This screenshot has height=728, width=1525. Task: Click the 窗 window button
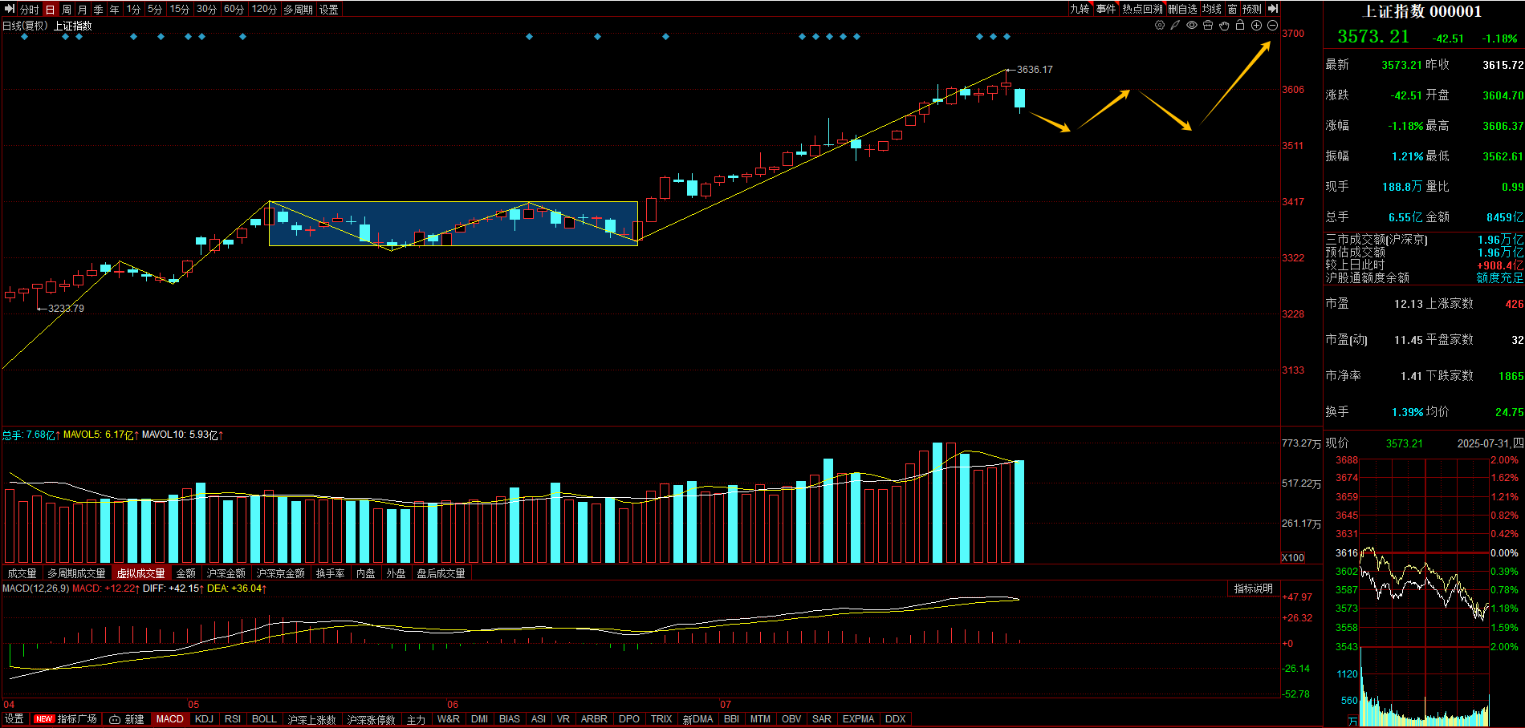(1232, 9)
